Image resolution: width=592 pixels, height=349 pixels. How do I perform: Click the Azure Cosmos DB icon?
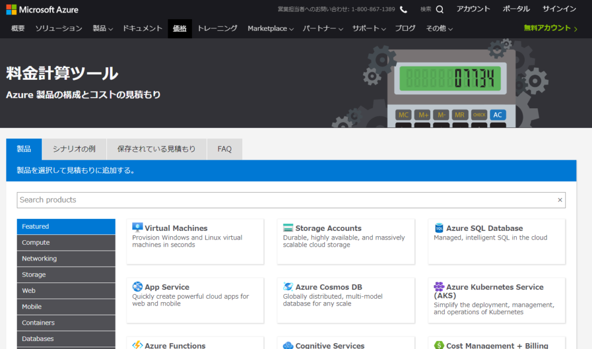(x=288, y=286)
